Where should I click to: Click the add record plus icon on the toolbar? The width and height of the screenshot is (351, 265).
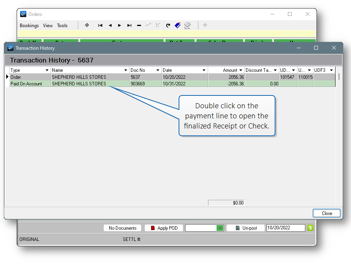[87, 25]
